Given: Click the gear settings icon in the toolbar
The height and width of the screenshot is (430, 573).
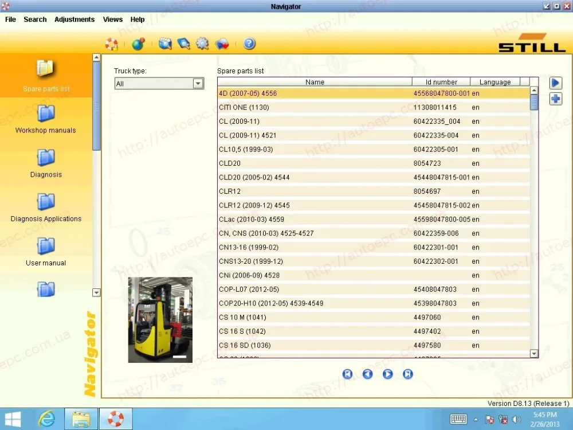Looking at the screenshot, I should pyautogui.click(x=202, y=44).
